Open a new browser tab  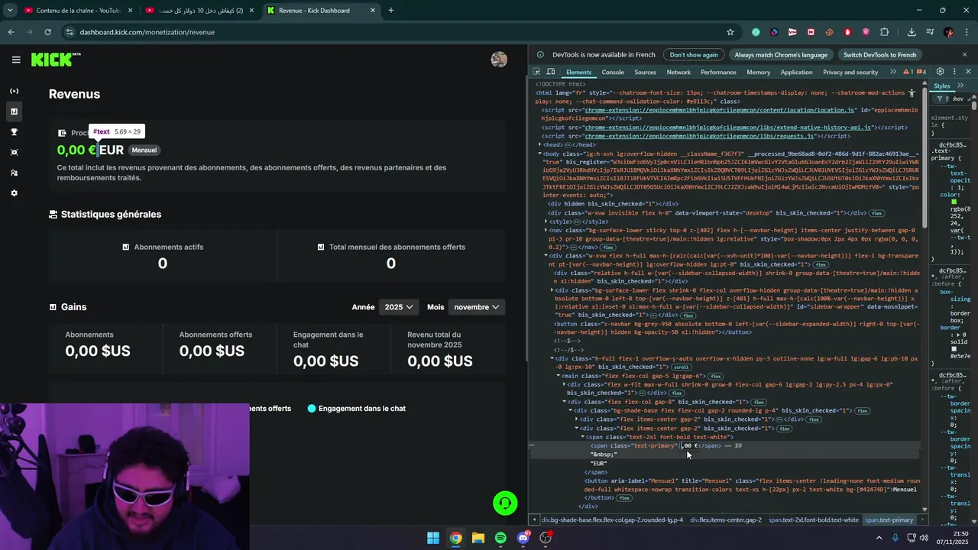tap(391, 11)
